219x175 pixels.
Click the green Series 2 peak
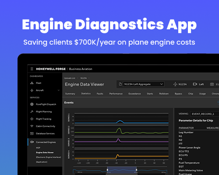[x=120, y=128]
